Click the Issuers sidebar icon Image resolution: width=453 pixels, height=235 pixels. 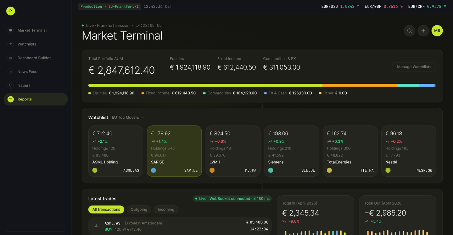11,86
